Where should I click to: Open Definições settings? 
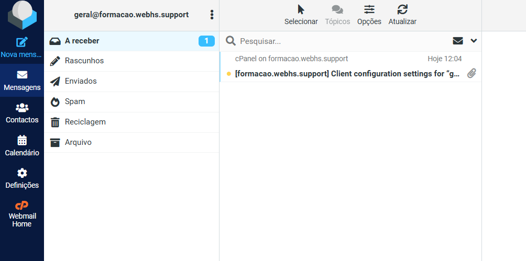click(22, 178)
